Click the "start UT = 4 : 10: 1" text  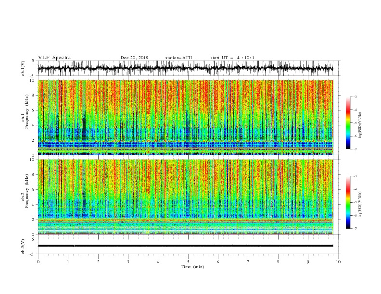click(x=232, y=58)
